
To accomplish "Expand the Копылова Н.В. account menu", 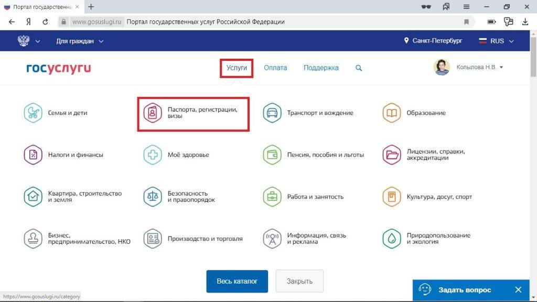I will pyautogui.click(x=479, y=67).
